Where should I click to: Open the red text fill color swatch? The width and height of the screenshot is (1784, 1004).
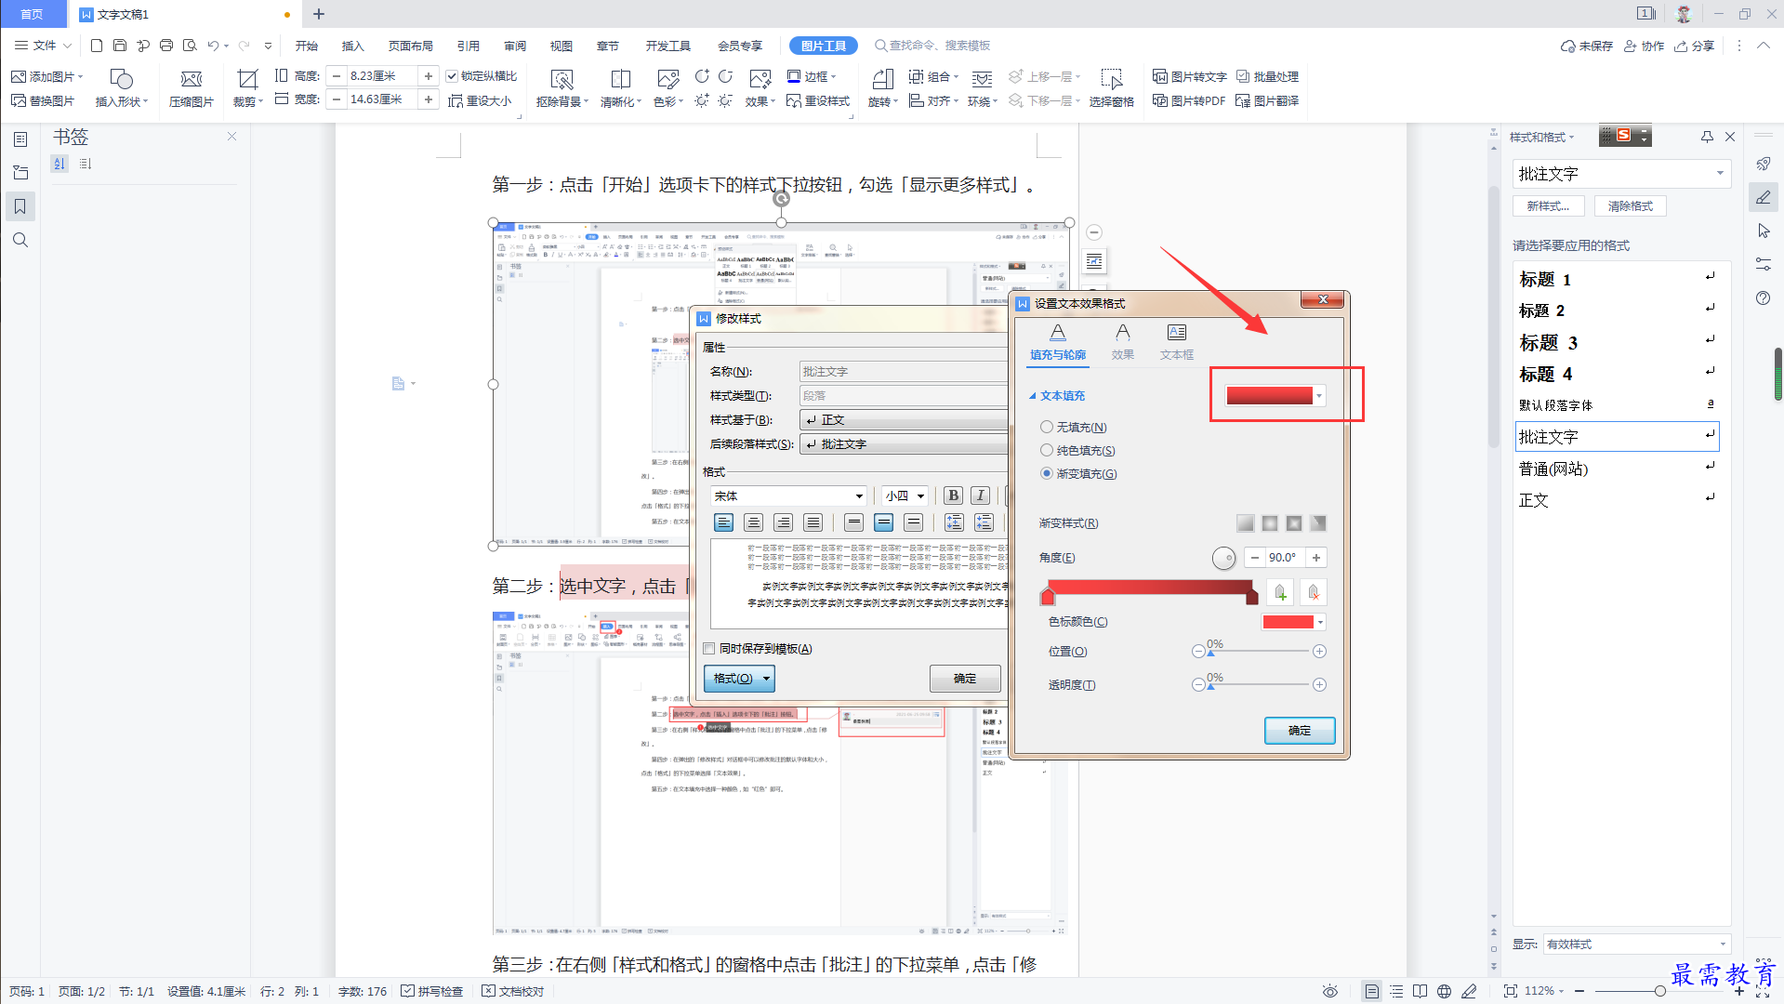click(x=1275, y=395)
